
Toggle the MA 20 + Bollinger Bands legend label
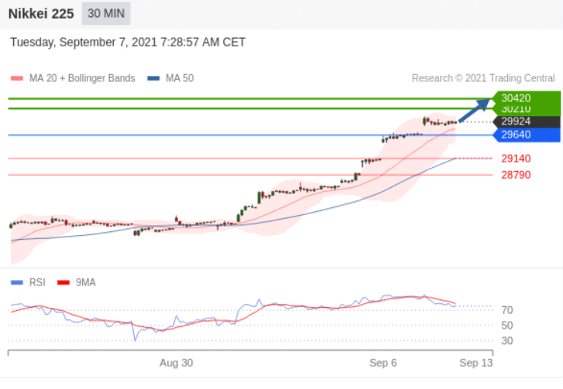[81, 78]
